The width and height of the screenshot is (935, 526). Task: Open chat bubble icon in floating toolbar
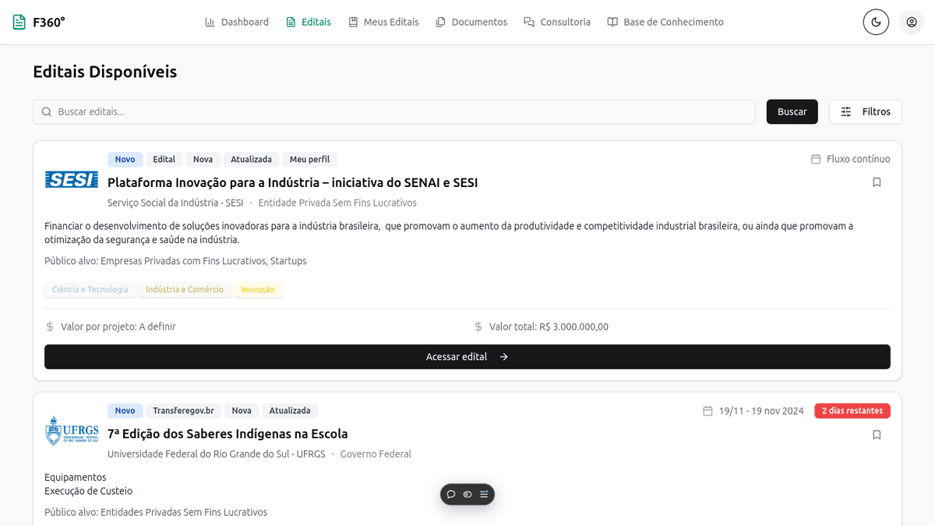(451, 494)
